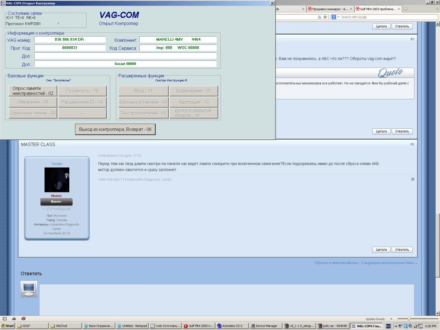Click the Geraet 00000 field
This screenshot has height=330, width=440.
pyautogui.click(x=125, y=64)
